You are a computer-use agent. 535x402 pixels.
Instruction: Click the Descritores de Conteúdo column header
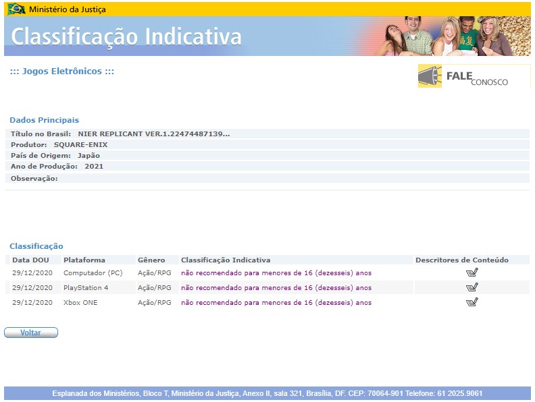[x=461, y=260]
